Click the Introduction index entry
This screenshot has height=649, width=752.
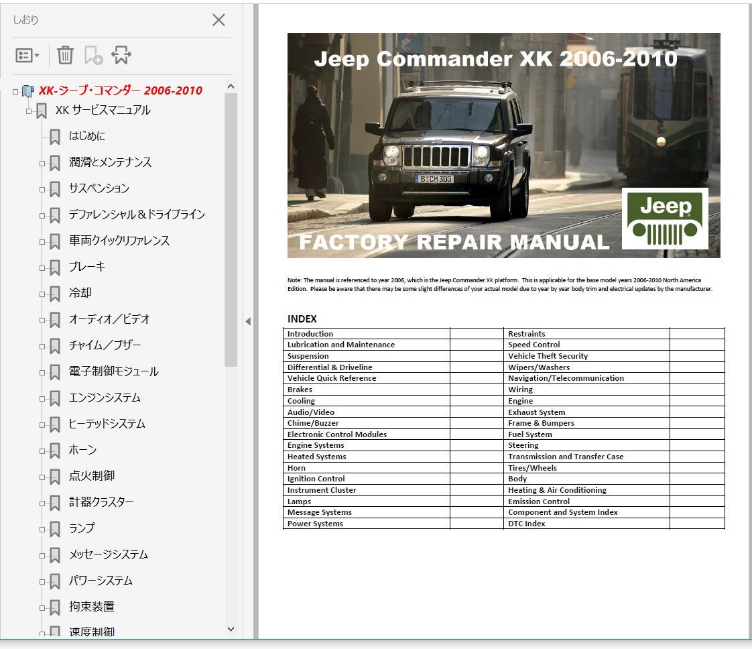pyautogui.click(x=310, y=334)
